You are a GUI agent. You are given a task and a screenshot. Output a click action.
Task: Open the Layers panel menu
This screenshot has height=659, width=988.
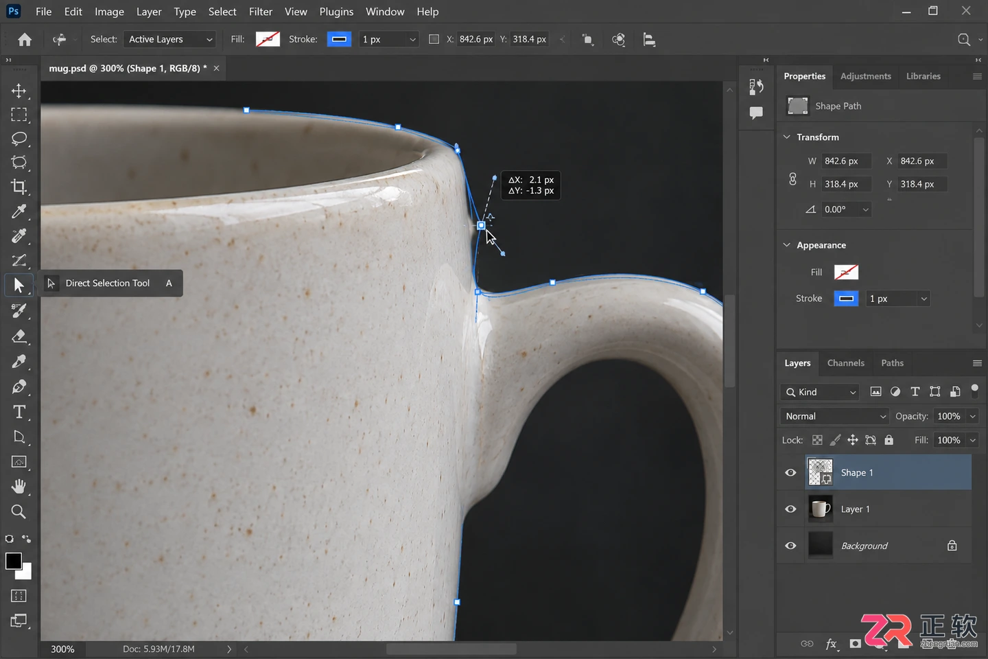[x=977, y=363]
